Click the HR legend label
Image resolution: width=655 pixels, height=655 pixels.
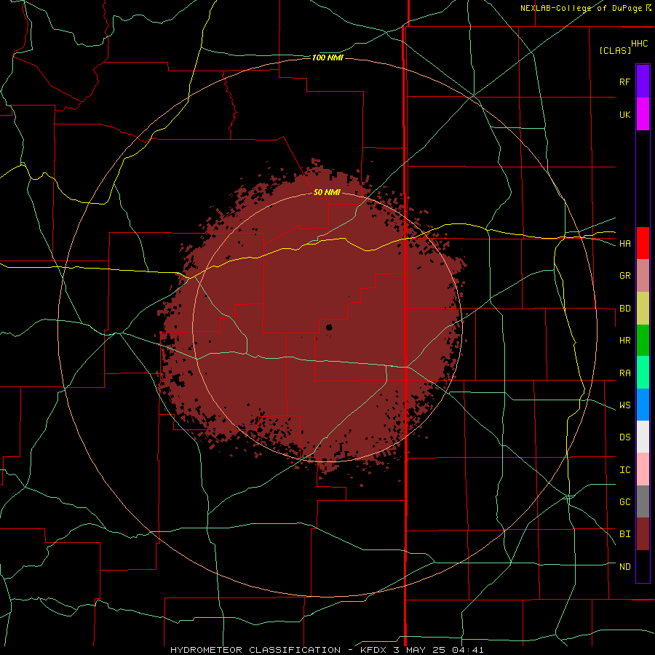(x=624, y=341)
